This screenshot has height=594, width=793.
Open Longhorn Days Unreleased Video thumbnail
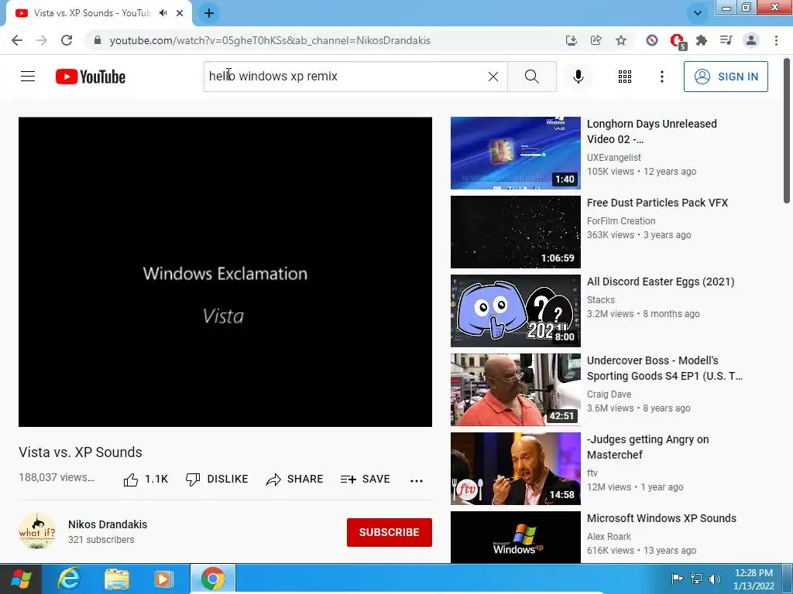[515, 153]
